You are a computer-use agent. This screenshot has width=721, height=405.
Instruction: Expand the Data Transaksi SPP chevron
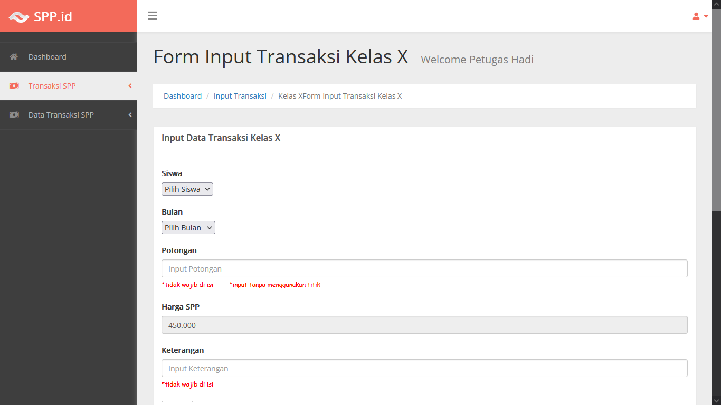pos(130,115)
